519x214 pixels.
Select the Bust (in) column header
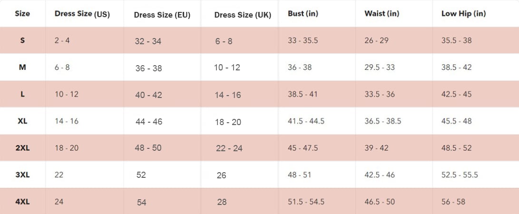pos(303,13)
